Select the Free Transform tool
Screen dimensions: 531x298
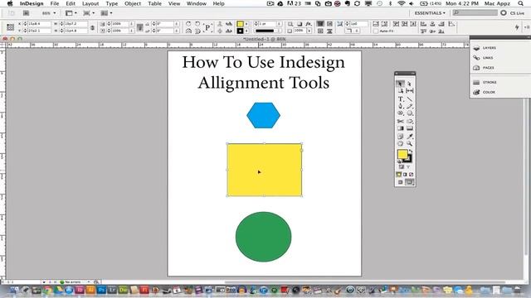pyautogui.click(x=409, y=121)
